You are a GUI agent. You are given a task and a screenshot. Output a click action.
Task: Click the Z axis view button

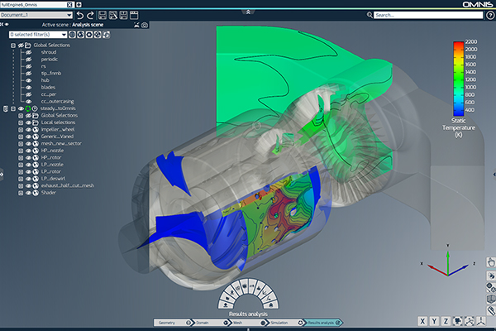pos(446,321)
